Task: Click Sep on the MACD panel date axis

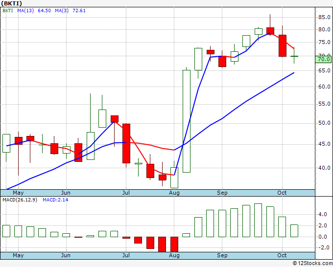Action: click(x=222, y=255)
